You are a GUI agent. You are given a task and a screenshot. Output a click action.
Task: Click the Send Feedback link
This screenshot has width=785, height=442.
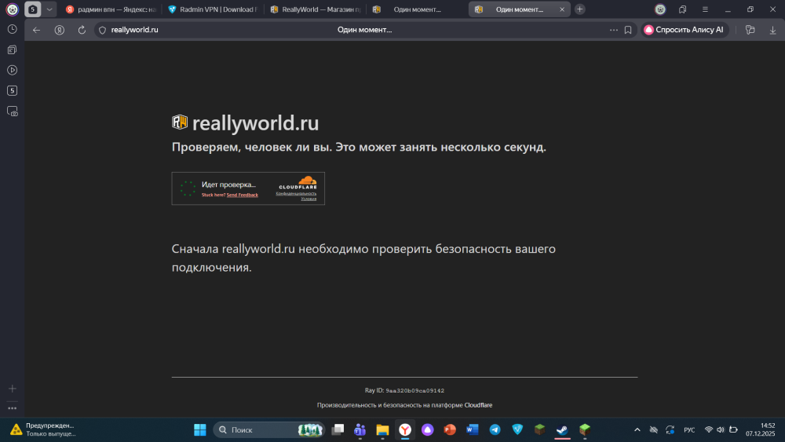pyautogui.click(x=243, y=195)
